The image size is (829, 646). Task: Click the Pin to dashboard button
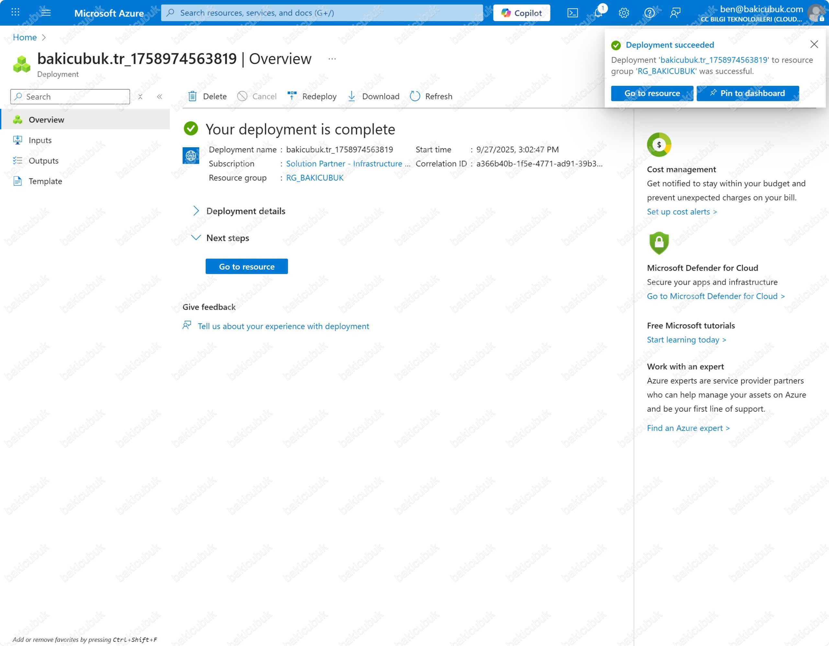tap(747, 93)
